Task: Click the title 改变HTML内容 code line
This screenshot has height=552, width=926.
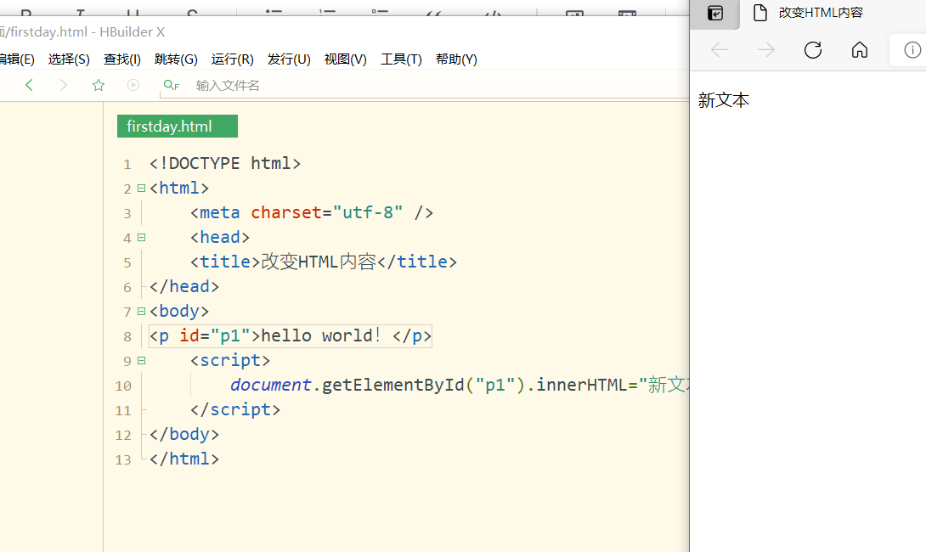Action: click(324, 262)
